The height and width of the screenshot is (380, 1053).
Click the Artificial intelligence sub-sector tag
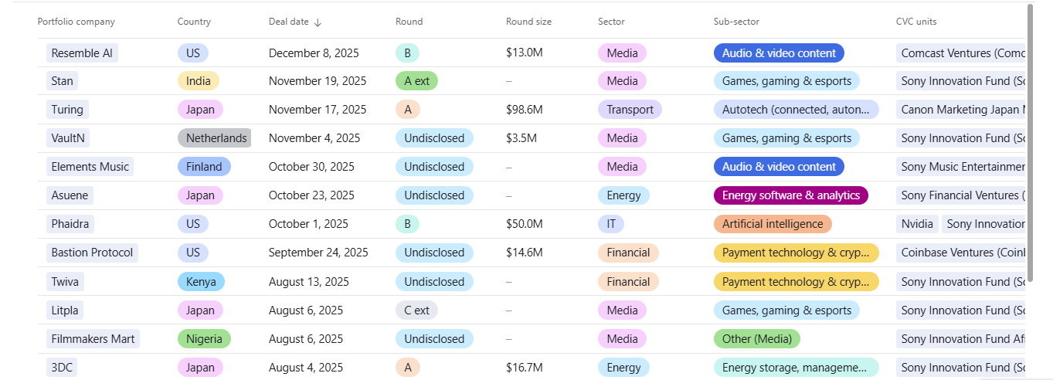coord(773,224)
